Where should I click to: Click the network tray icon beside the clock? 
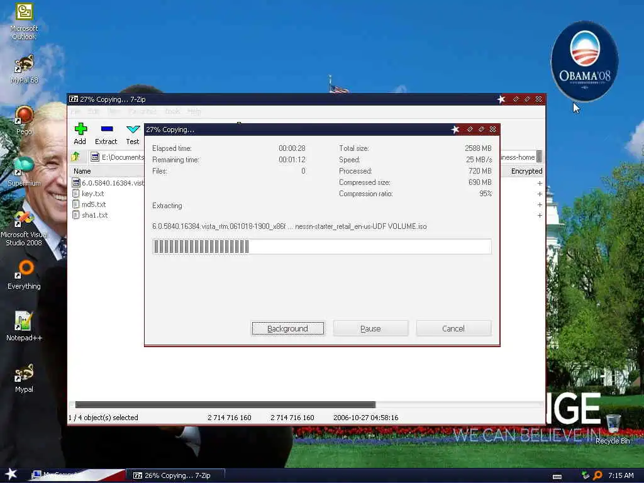point(586,475)
